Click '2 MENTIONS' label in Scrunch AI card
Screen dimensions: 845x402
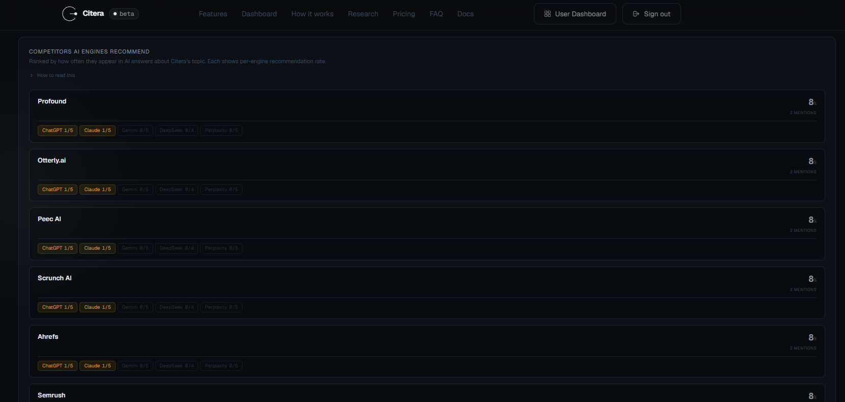tap(803, 290)
